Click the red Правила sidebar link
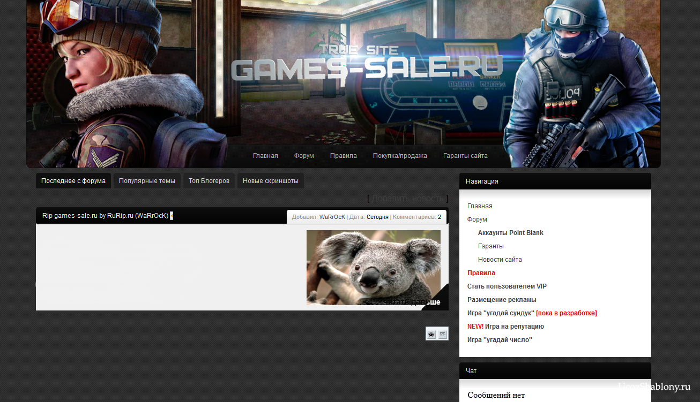The width and height of the screenshot is (700, 402). [481, 273]
